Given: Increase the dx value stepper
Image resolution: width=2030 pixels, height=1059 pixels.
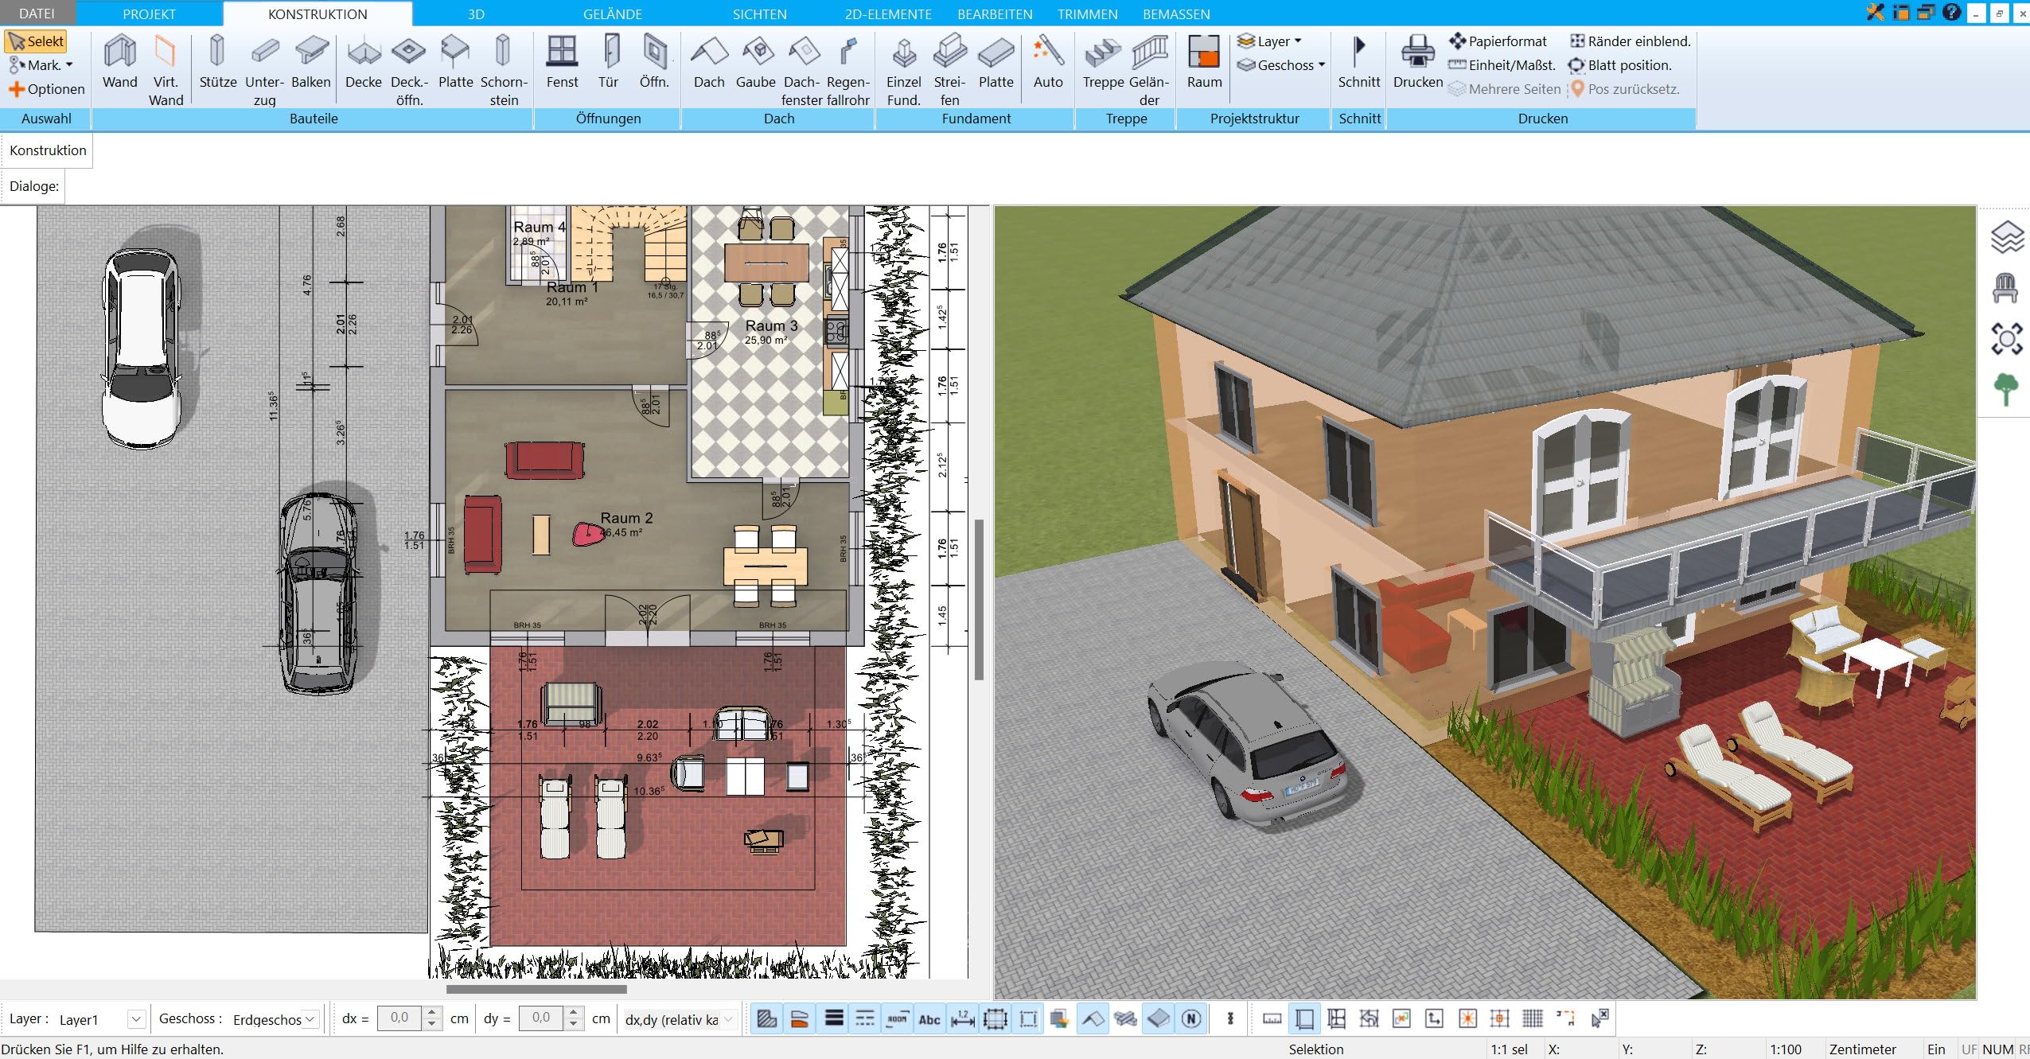Looking at the screenshot, I should [x=431, y=1013].
